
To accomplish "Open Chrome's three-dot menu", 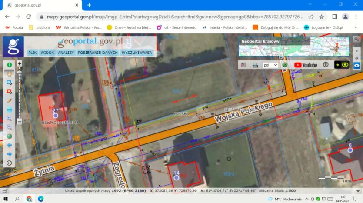I will pos(356,17).
